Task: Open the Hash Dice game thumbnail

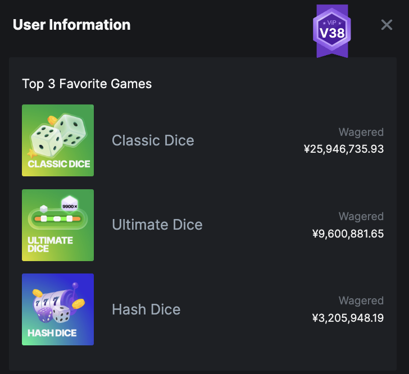Action: click(58, 309)
